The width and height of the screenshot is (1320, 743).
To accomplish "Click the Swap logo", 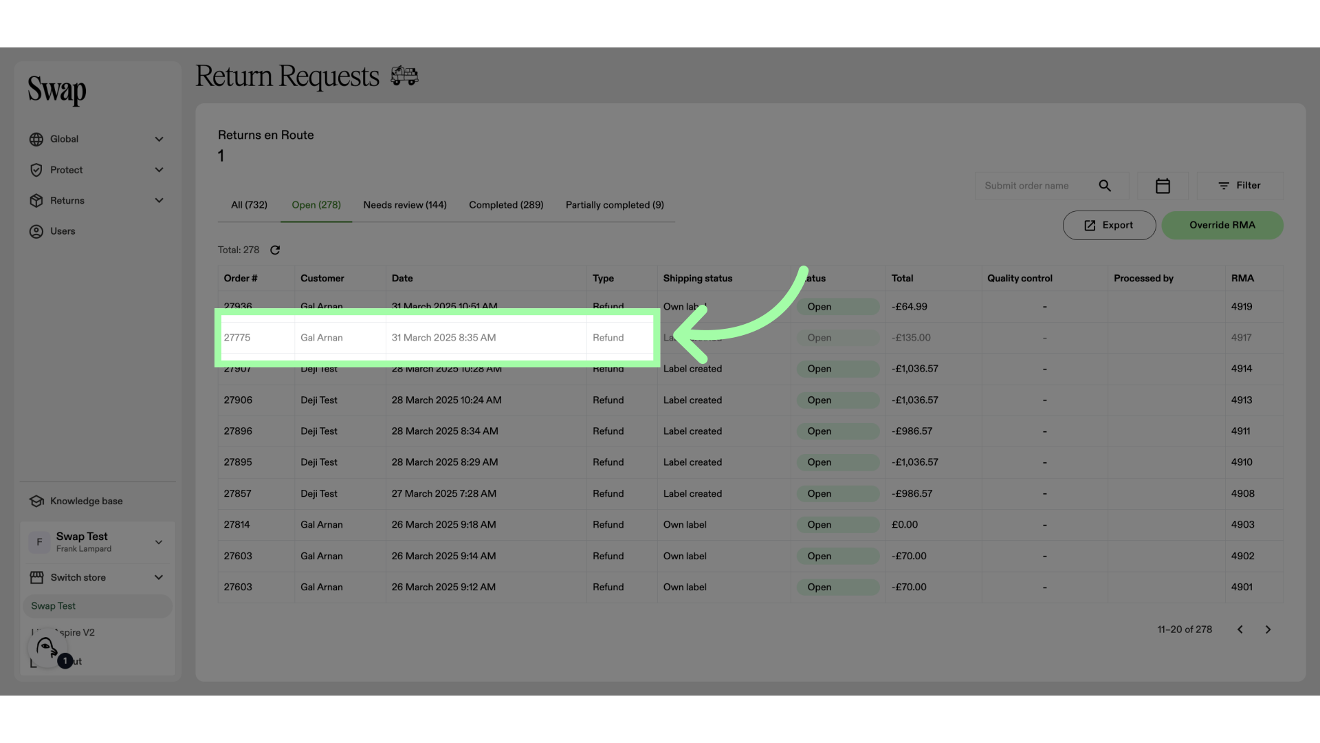I will click(x=57, y=90).
